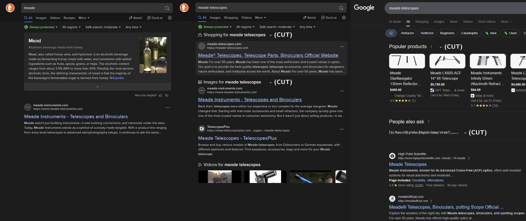Open 'Meade Instruments - Telescopes and Binoculars' in 'meade' panel
This screenshot has height=221, width=526.
coord(76,117)
